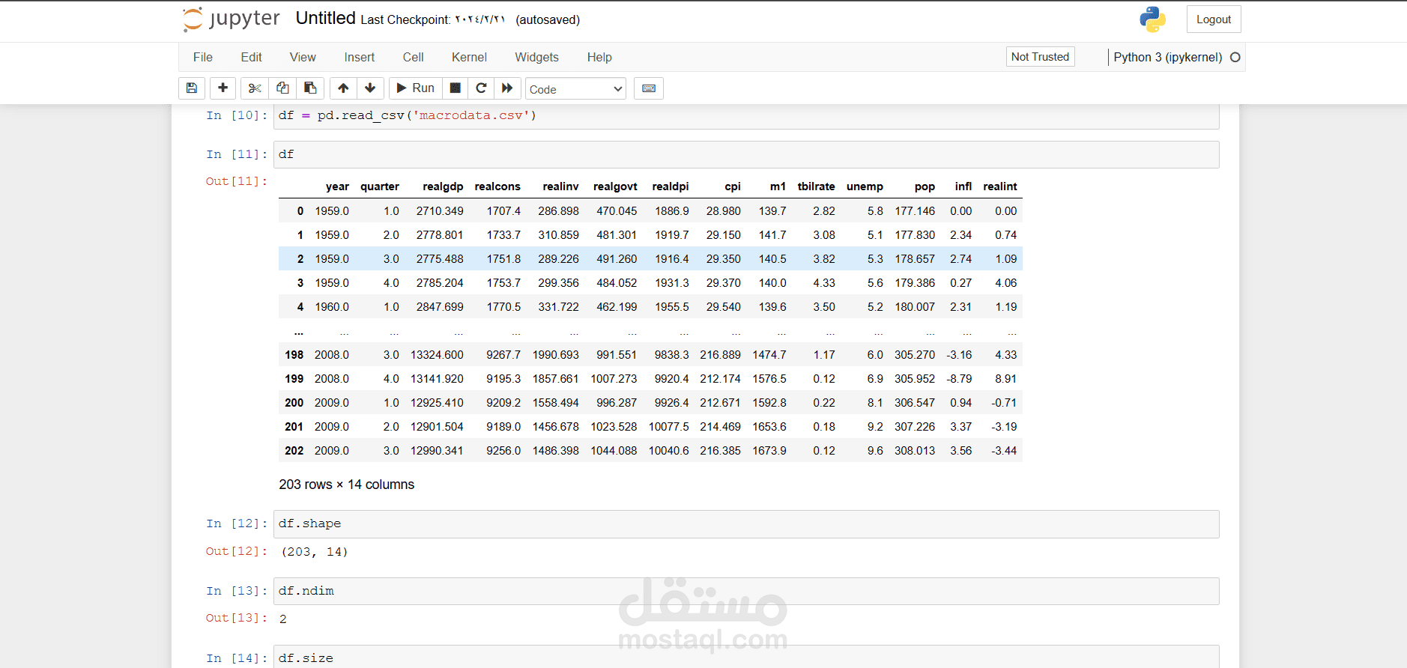Viewport: 1407px width, 668px height.
Task: Click the kernel idle indicator circle
Action: pyautogui.click(x=1235, y=57)
